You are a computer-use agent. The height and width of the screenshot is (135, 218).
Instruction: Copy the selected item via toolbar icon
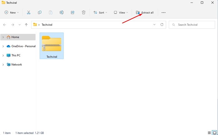(x=40, y=12)
